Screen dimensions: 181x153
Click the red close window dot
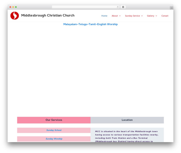click(10, 7)
